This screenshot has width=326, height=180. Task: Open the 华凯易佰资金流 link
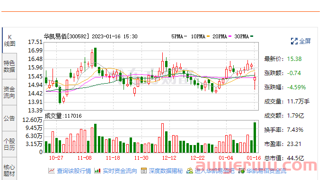266,171
